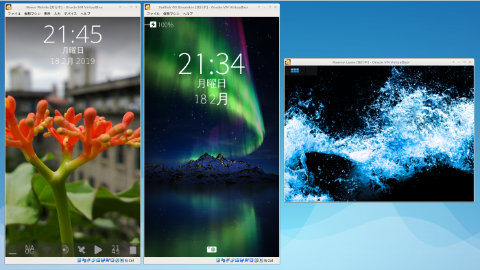Tap the charging bolt icon in Sailfish emulator
Screen dimensions: 480x270
[x=153, y=25]
